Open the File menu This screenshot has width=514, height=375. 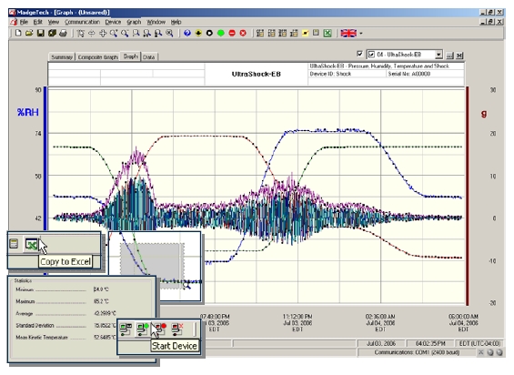(24, 22)
